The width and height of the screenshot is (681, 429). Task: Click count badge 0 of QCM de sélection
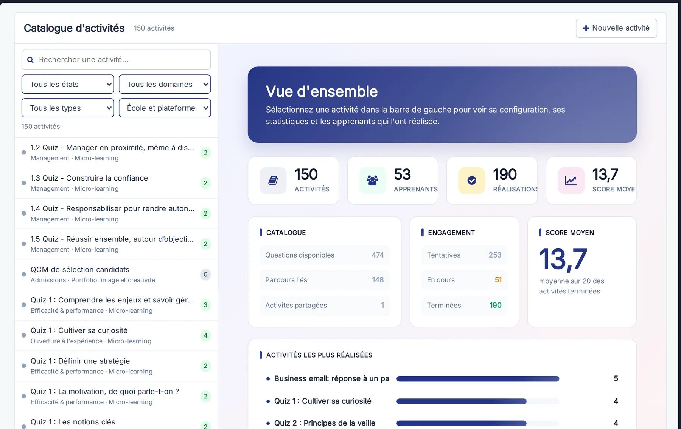(x=205, y=275)
